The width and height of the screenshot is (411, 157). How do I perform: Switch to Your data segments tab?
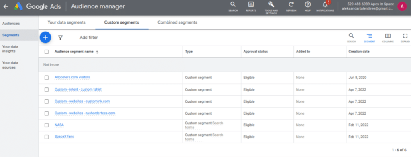tap(67, 22)
